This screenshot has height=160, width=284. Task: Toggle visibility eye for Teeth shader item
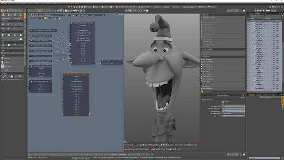point(248,68)
